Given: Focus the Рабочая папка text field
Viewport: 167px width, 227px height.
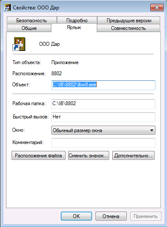Looking at the screenshot, I should click(x=103, y=104).
